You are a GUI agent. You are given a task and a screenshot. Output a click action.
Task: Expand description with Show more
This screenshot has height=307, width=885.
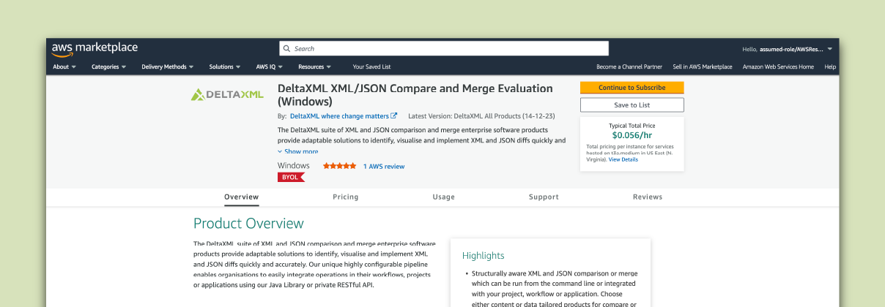(300, 151)
